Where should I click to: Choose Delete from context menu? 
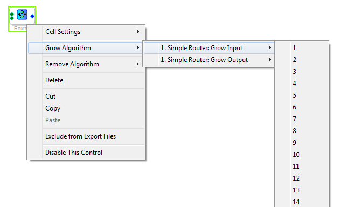86,80
